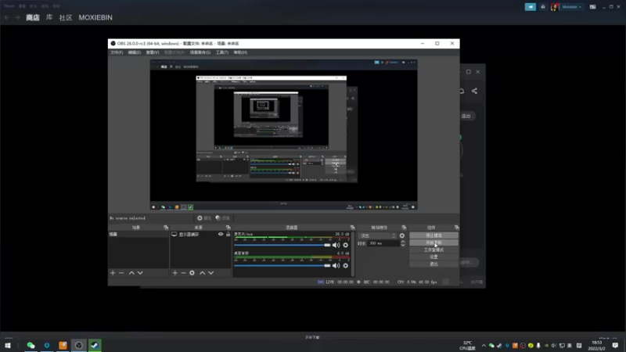Move scene up with the arrow
The width and height of the screenshot is (626, 352).
click(x=131, y=273)
